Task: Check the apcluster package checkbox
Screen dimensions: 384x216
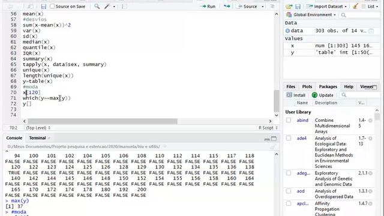Action: click(x=289, y=203)
